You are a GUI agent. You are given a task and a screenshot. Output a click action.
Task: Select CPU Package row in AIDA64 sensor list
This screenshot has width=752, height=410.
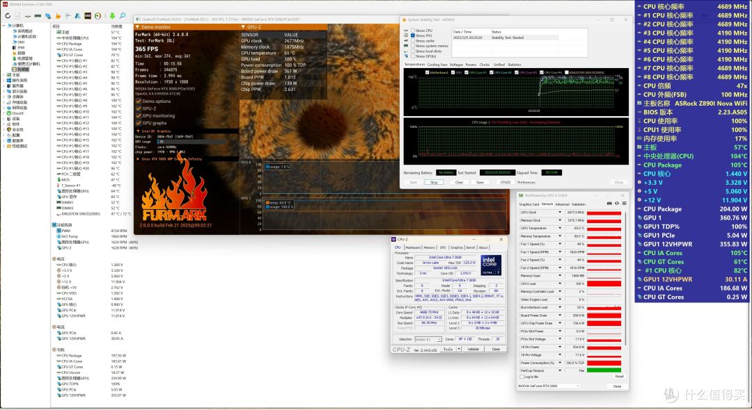89,44
